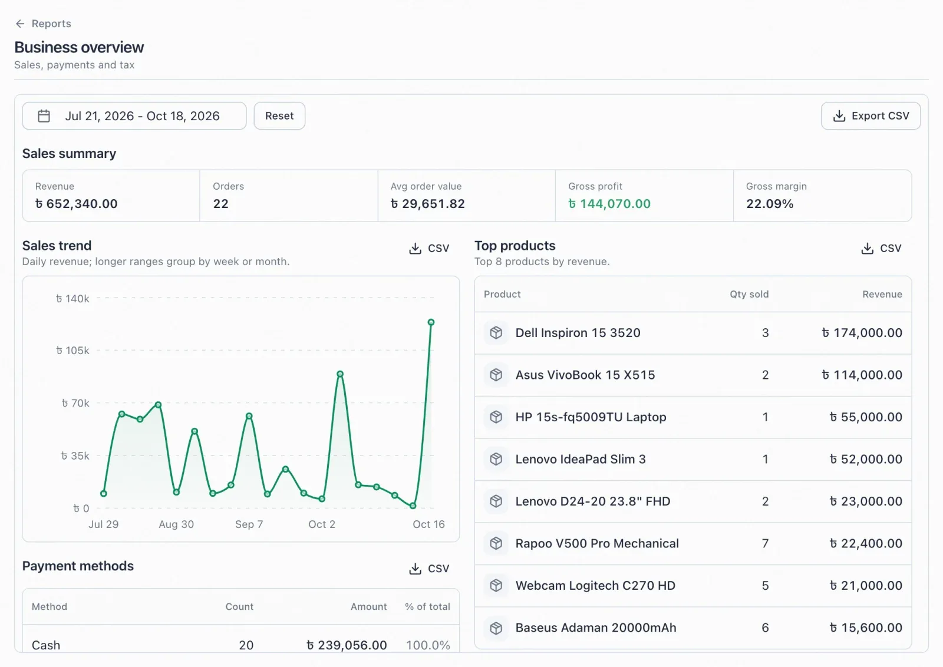943x667 pixels.
Task: Click the chart peak point near Oct 2
Action: click(x=340, y=374)
